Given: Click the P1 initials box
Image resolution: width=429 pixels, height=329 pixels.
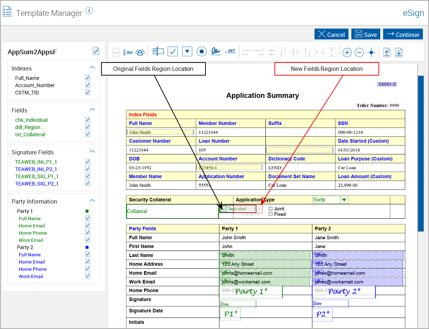Looking at the screenshot, I should coord(230,314).
